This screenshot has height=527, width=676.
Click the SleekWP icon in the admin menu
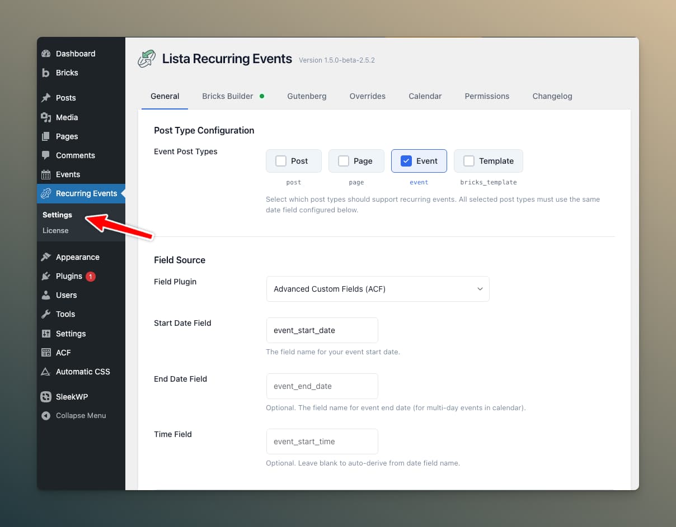(x=46, y=397)
